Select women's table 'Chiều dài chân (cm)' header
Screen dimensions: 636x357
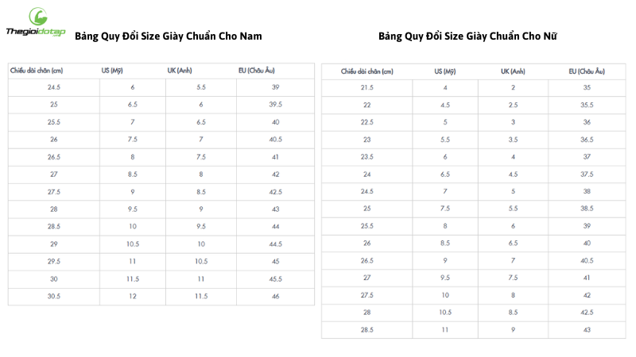point(367,71)
